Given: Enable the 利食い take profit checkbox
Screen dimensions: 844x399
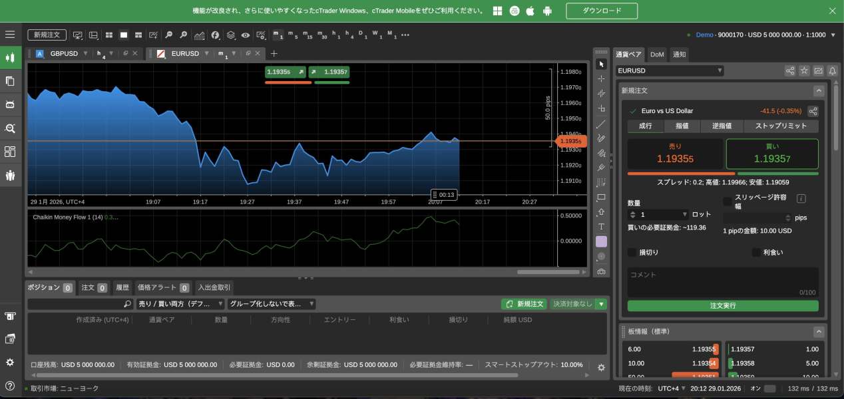Looking at the screenshot, I should (755, 253).
